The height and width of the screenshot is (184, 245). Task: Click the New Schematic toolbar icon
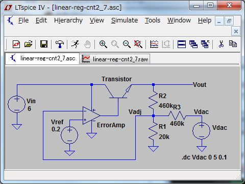pos(16,44)
